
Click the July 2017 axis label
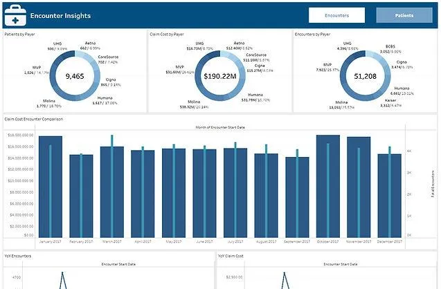(x=235, y=241)
